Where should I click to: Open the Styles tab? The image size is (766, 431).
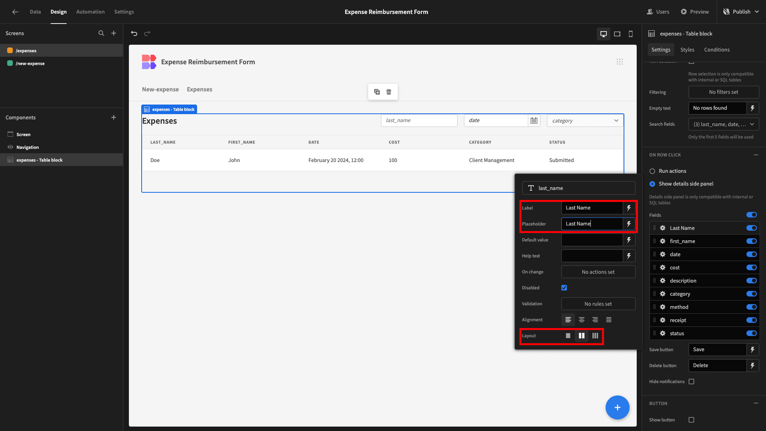687,49
